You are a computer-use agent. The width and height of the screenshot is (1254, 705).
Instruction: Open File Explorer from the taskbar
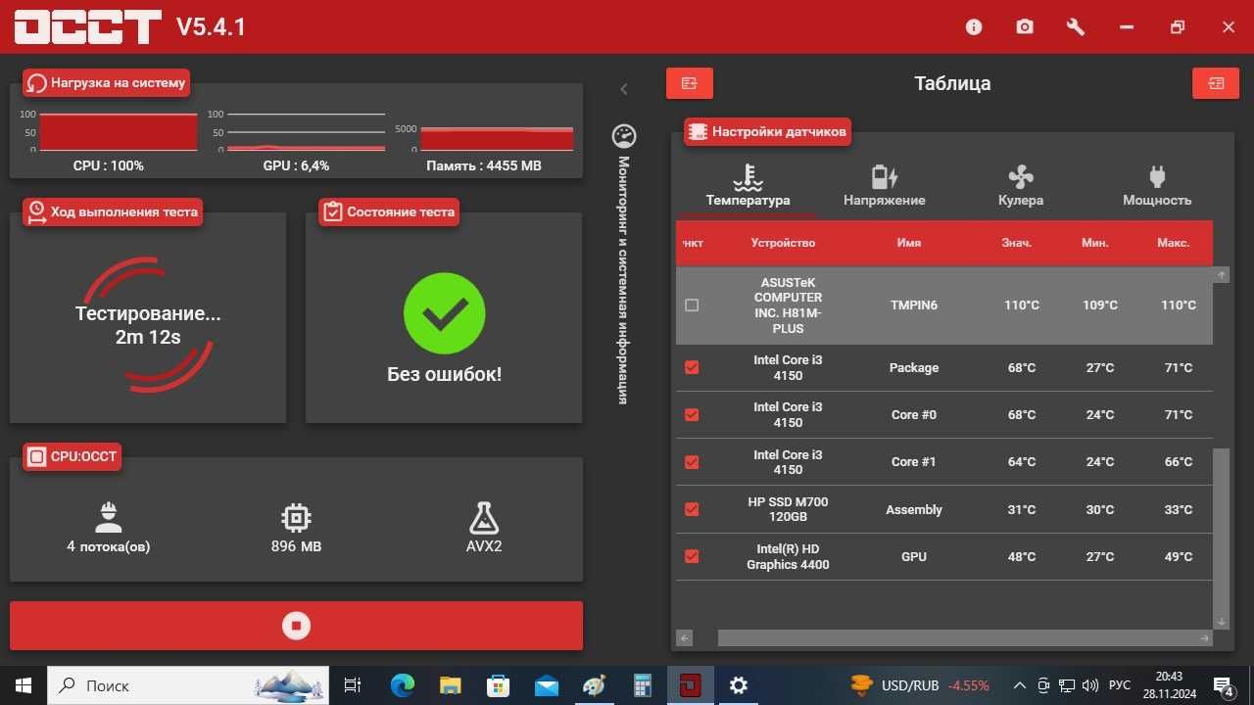[x=450, y=685]
